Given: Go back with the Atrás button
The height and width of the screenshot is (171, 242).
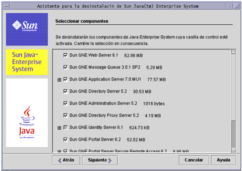Looking at the screenshot, I should [66, 160].
